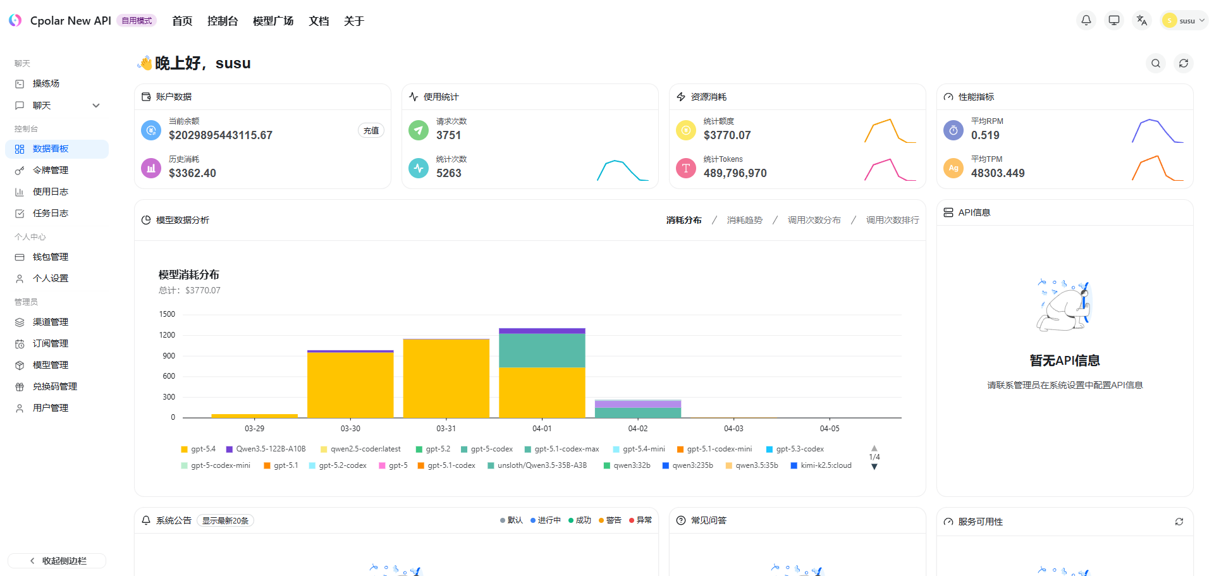
Task: Click the 04-01 teal bar segment
Action: tap(542, 350)
